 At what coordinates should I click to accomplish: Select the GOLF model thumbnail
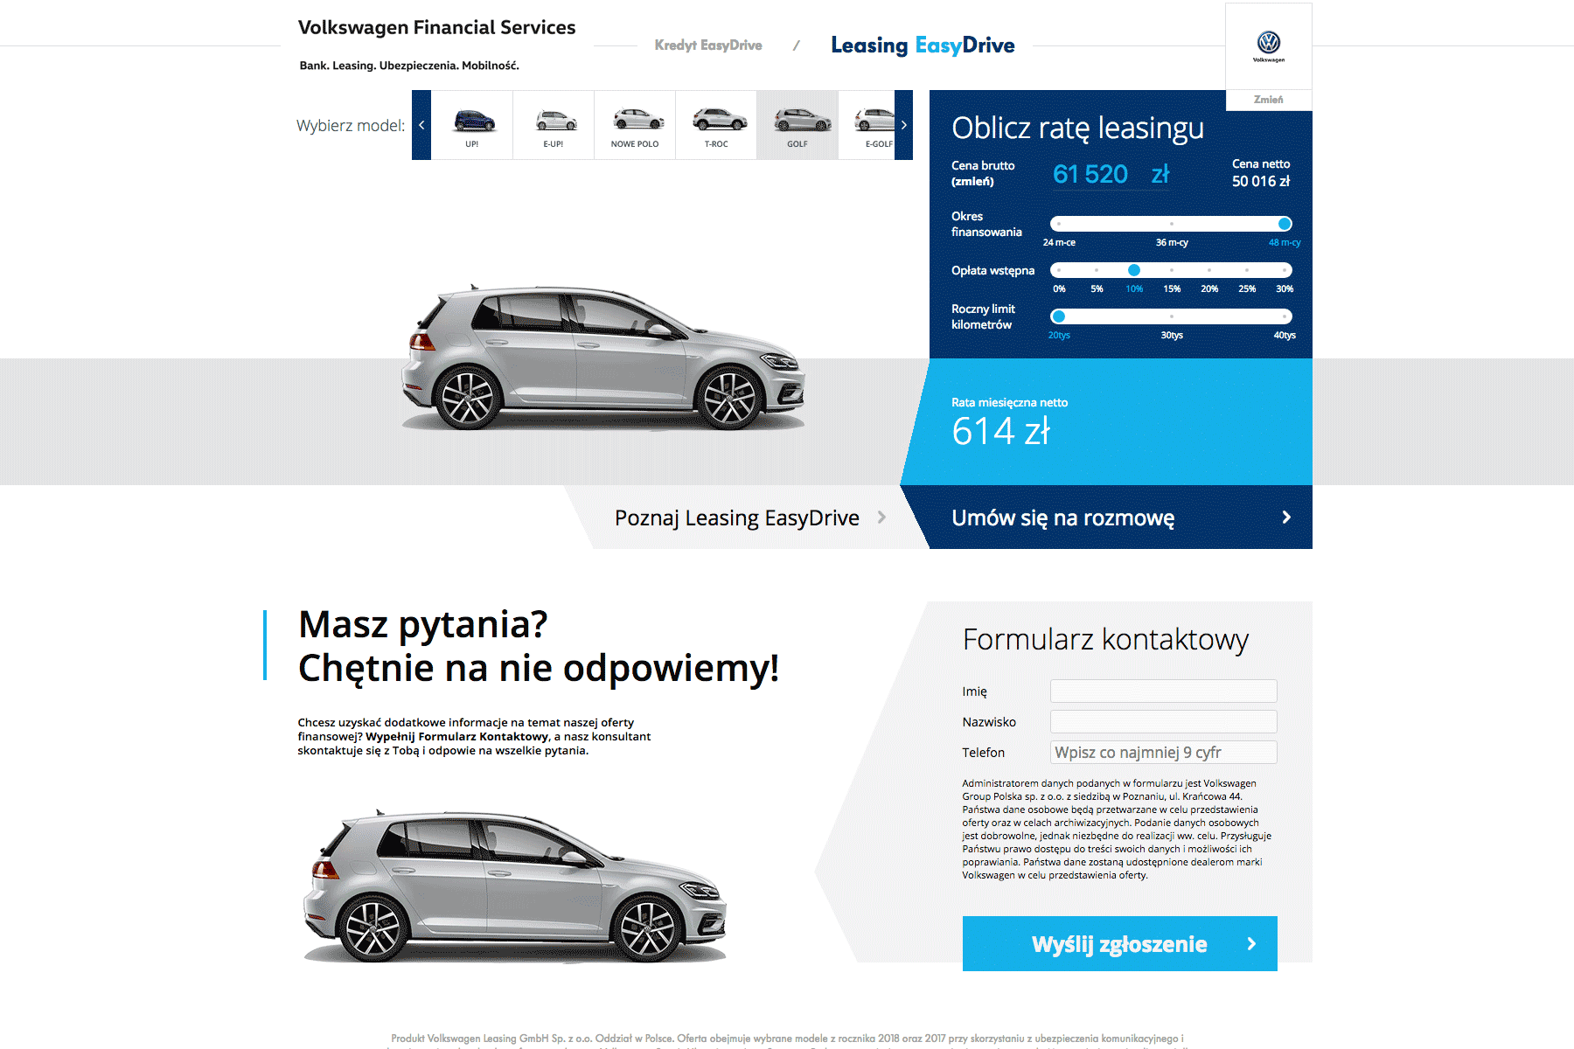coord(797,125)
